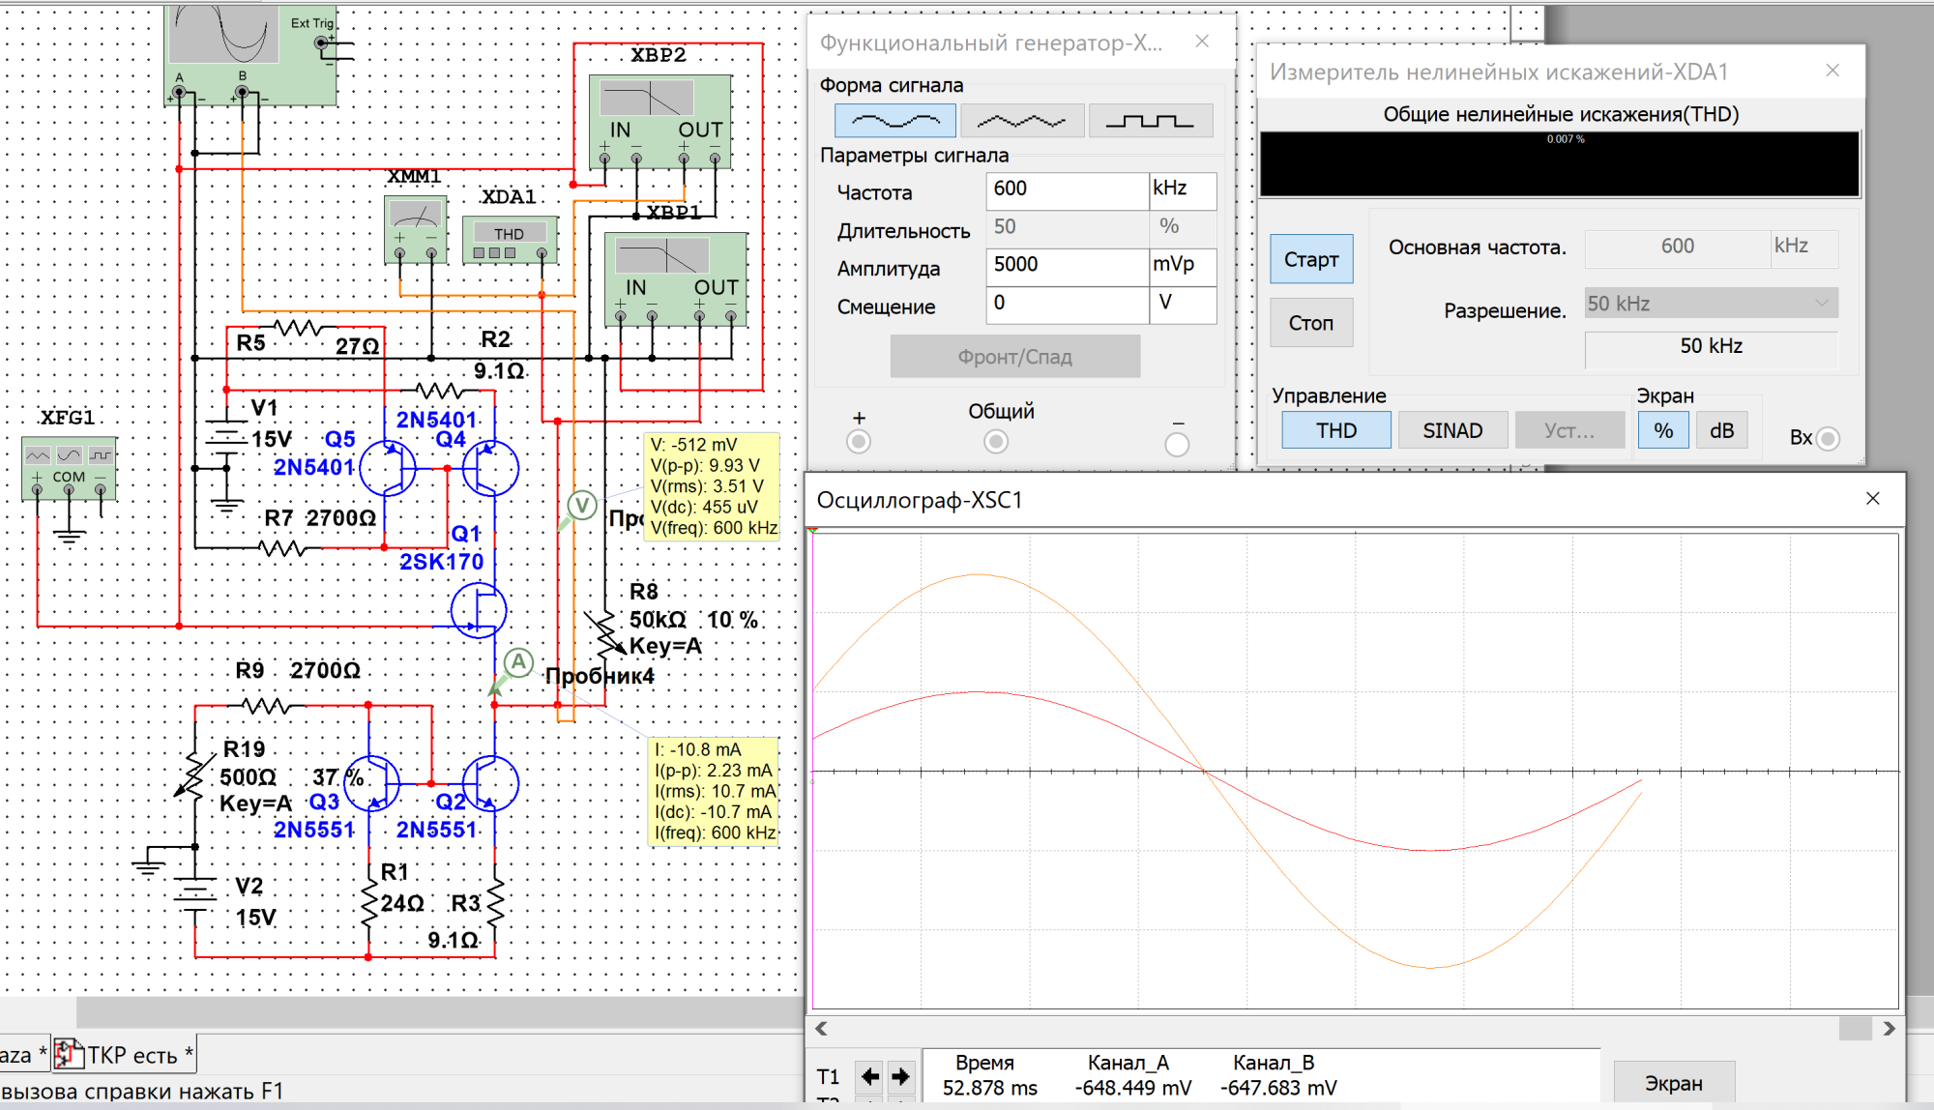Click the Амплитуда amplitude input field

click(x=1068, y=265)
